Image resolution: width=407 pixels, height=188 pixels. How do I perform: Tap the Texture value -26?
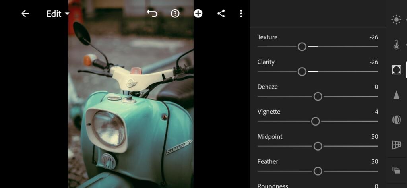tap(374, 37)
